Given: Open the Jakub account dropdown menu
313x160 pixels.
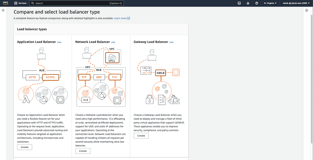Looking at the screenshot, I should tap(296, 3).
